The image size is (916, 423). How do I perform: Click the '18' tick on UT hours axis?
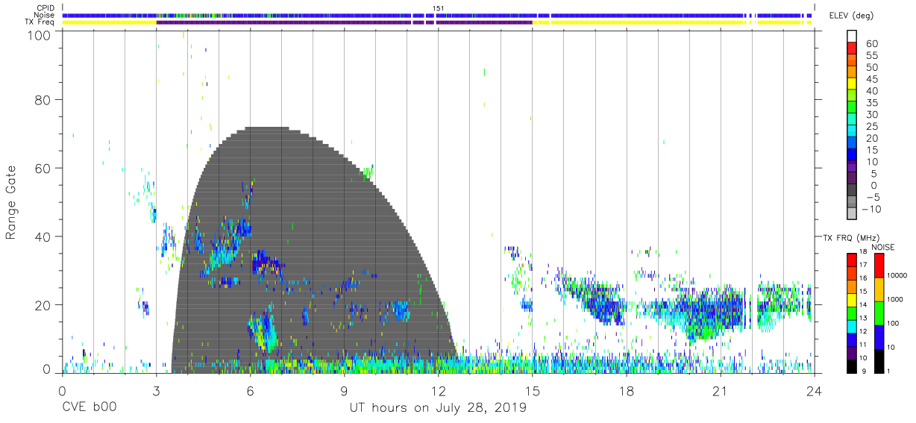pyautogui.click(x=627, y=390)
